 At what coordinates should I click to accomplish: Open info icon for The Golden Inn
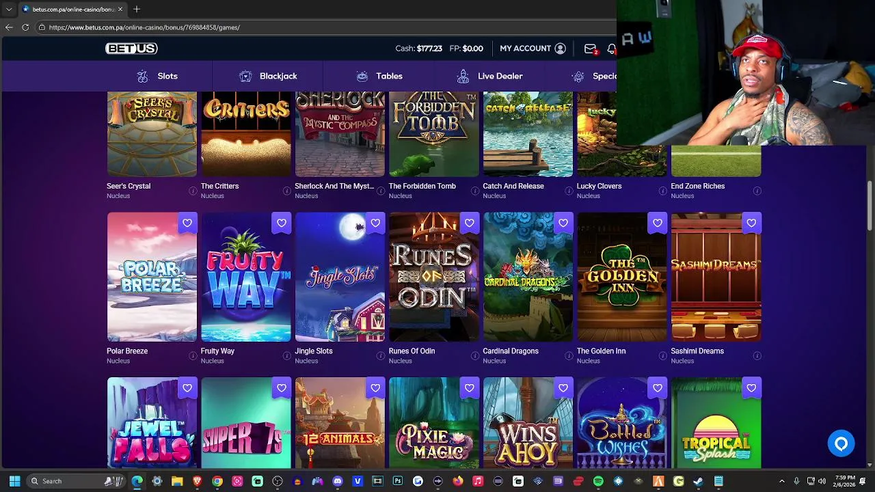click(x=663, y=355)
